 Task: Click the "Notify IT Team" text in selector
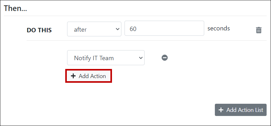[x=94, y=58]
